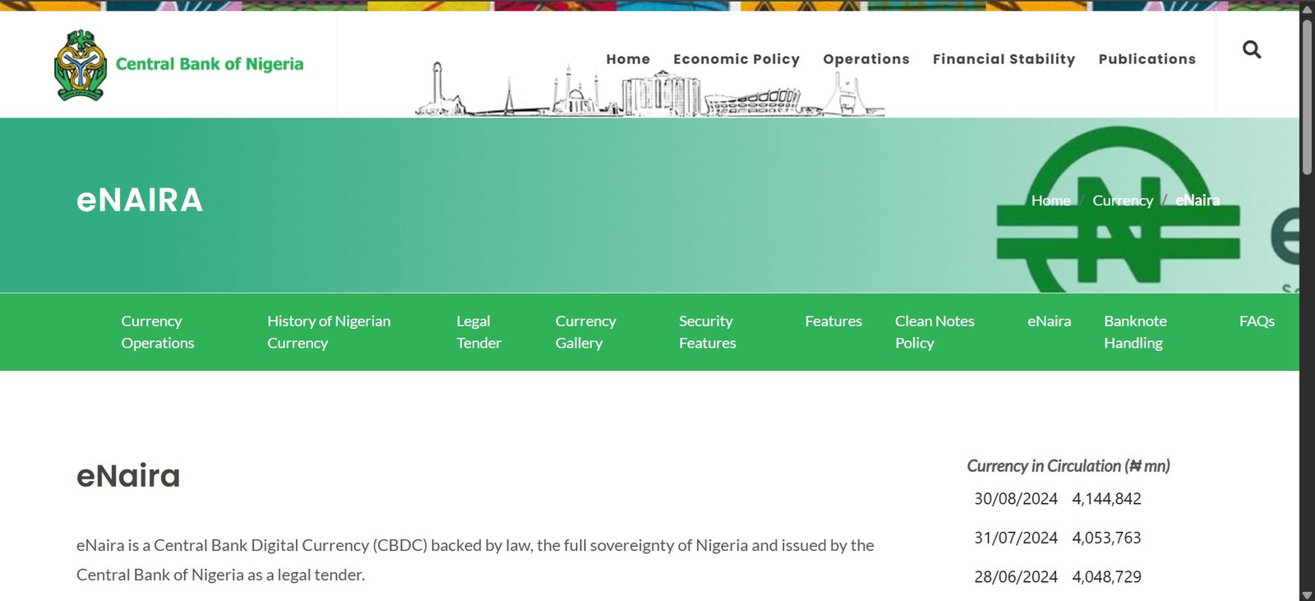Open the Home menu item
Viewport: 1315px width, 601px height.
coord(628,59)
